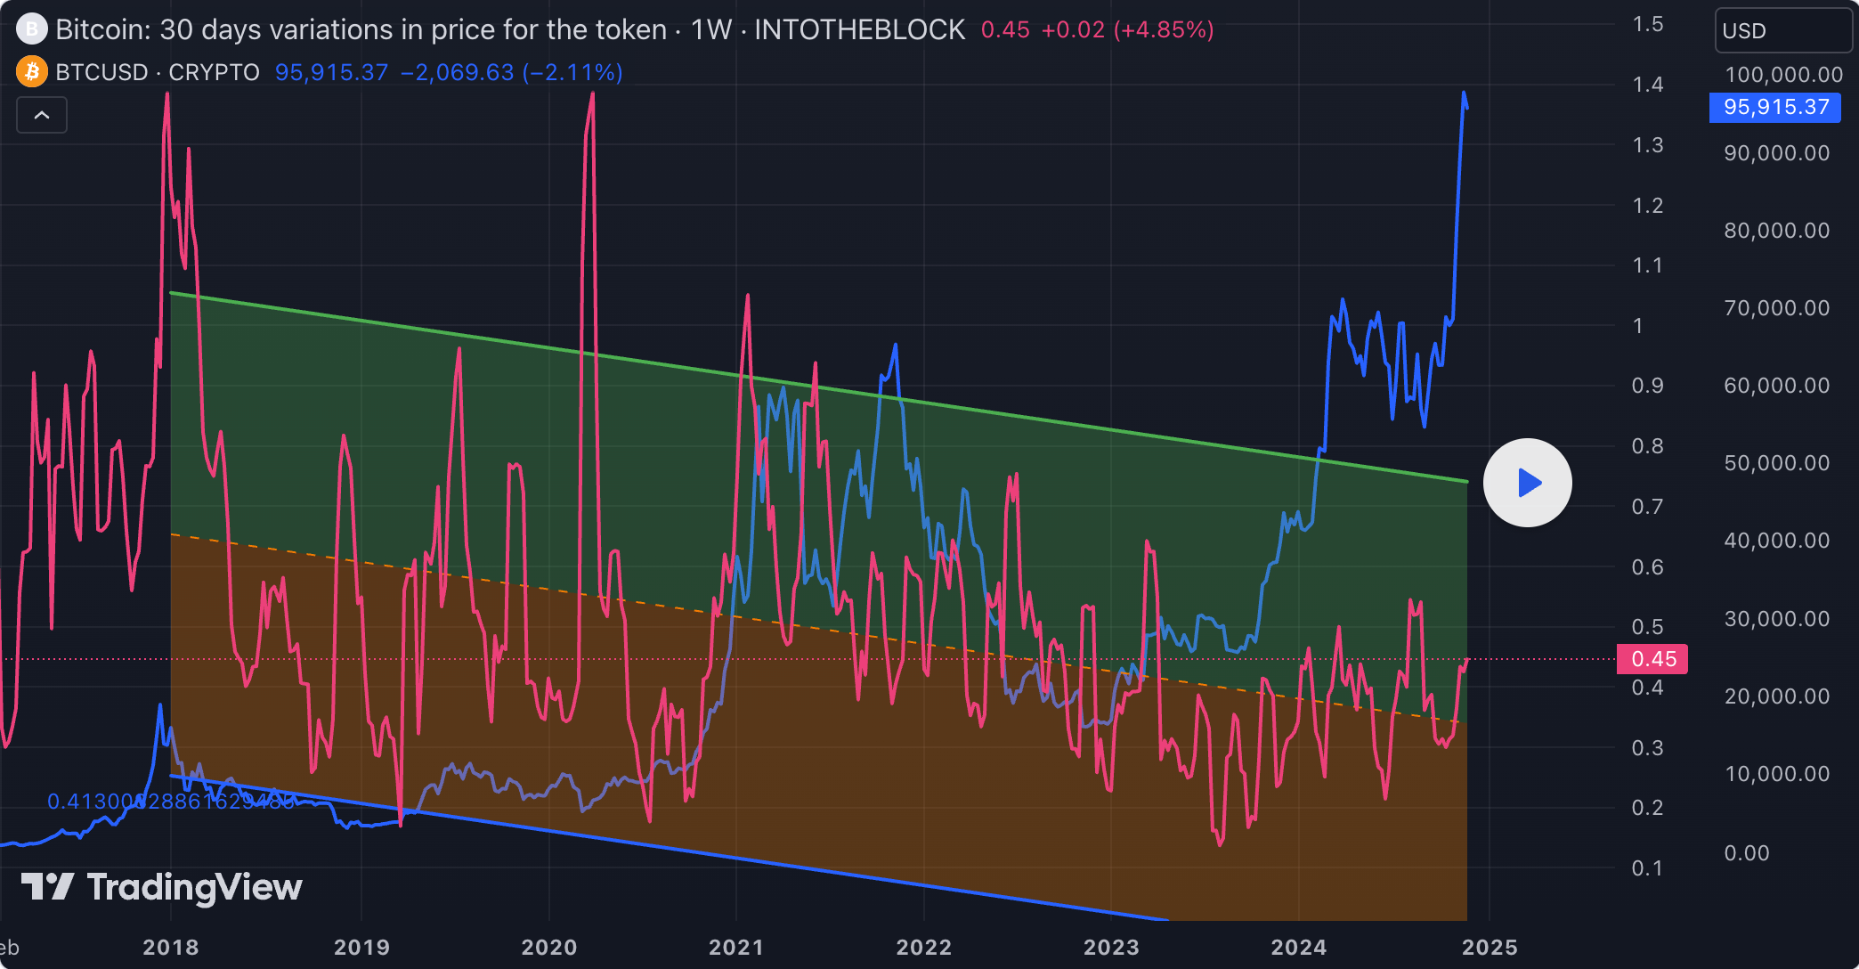Image resolution: width=1859 pixels, height=969 pixels.
Task: Click 2024 on the time axis
Action: [x=1300, y=948]
